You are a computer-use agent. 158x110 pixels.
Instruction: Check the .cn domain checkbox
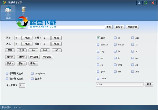[x=115, y=38]
